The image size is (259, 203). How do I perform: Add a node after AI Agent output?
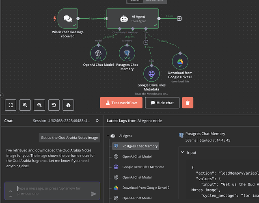coord(179,19)
